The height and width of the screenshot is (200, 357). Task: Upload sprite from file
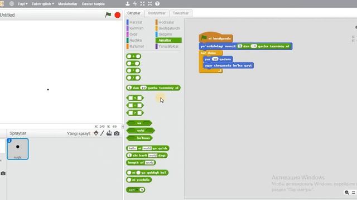pos(109,133)
